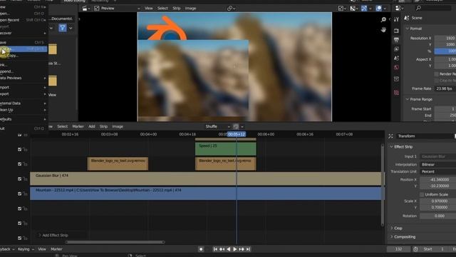
Task: Click the Scale X value slider
Action: pyautogui.click(x=438, y=201)
